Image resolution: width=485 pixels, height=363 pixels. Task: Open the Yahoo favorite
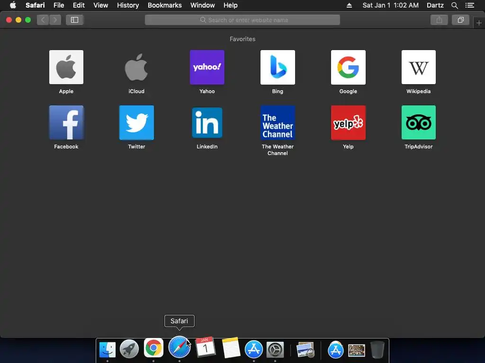tap(207, 67)
